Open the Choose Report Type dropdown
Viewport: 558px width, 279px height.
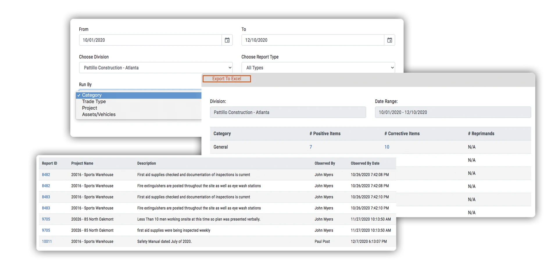tap(318, 68)
